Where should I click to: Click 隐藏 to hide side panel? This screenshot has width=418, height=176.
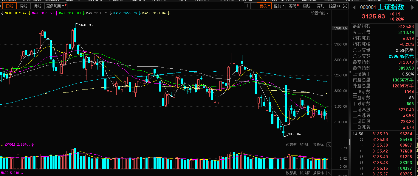coord(334,6)
